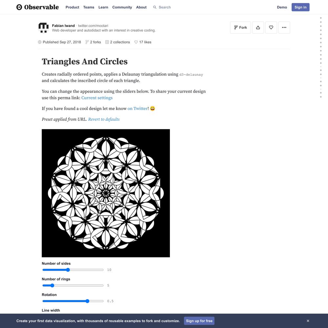Click the search magnifier icon
The image size is (328, 328).
[154, 7]
